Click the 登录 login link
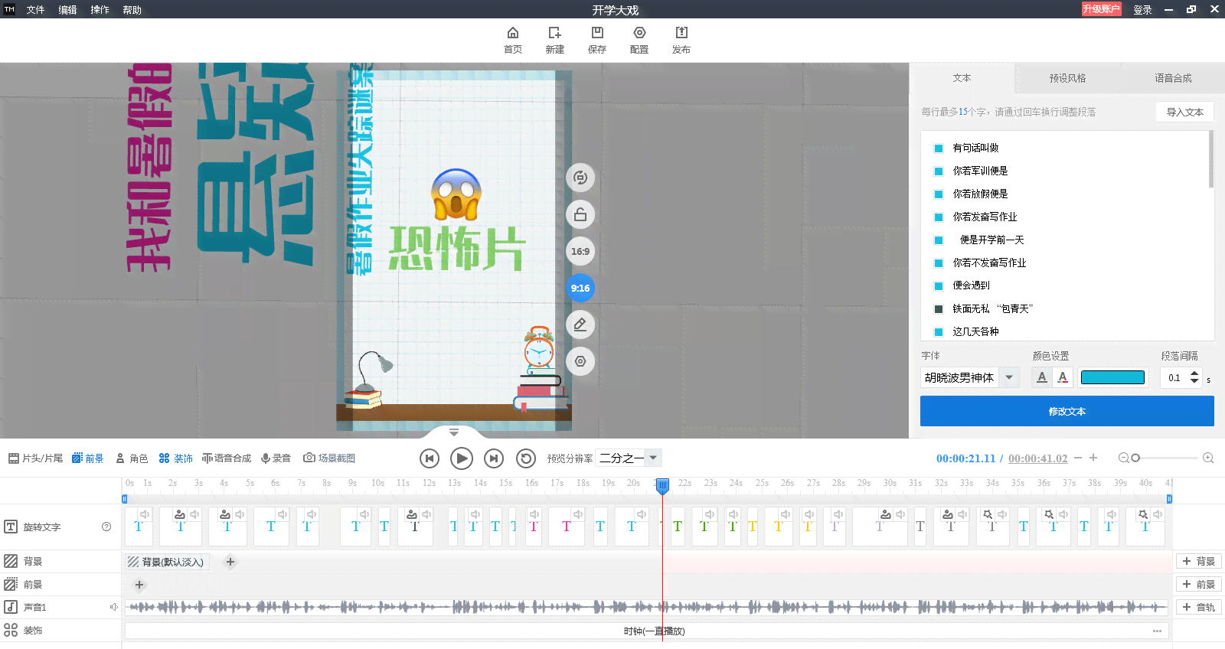This screenshot has width=1225, height=649. [x=1142, y=10]
